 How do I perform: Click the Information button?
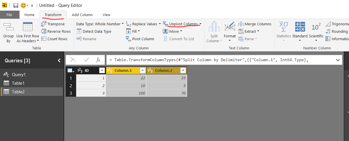pyautogui.click(x=337, y=39)
